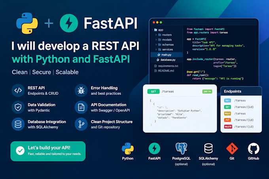Viewport: 269px width, 179px height.
Task: Open database.py in the file tree
Action: (x=167, y=60)
